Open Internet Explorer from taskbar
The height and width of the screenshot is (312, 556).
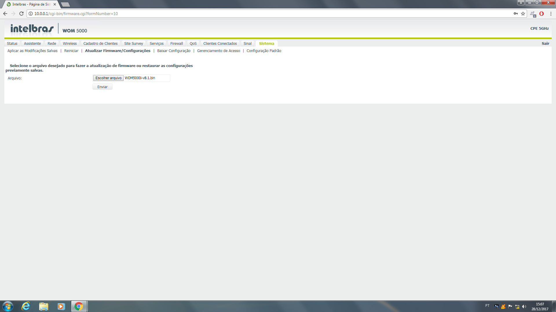click(26, 306)
